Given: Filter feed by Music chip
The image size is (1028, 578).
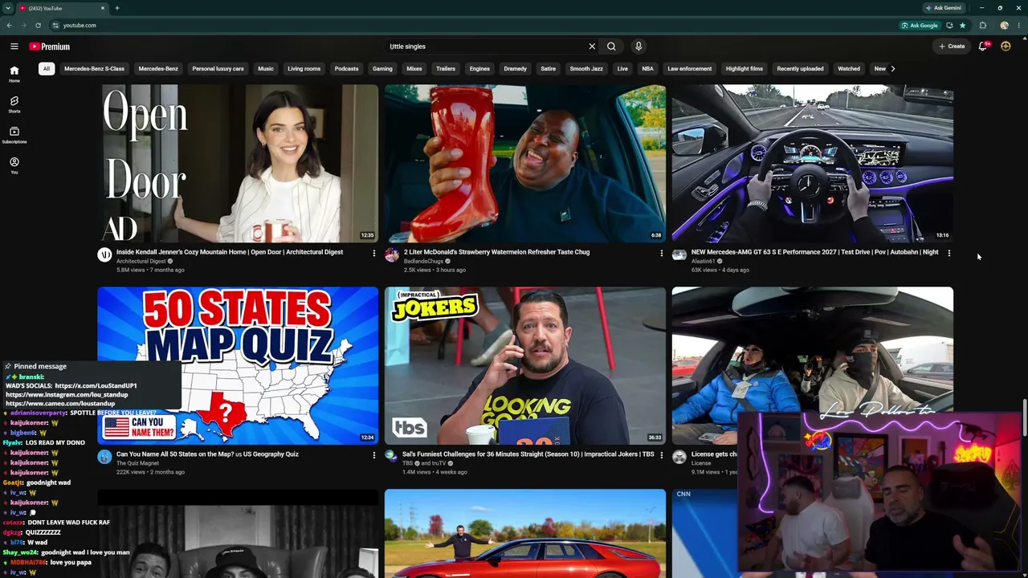Looking at the screenshot, I should pyautogui.click(x=266, y=68).
